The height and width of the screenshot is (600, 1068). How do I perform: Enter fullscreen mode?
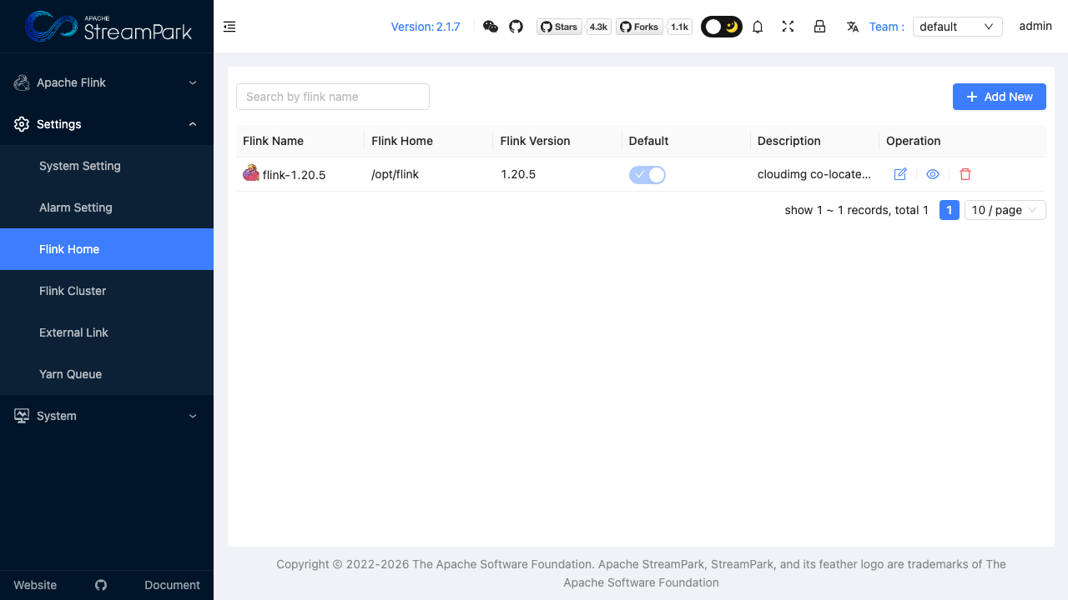tap(788, 27)
